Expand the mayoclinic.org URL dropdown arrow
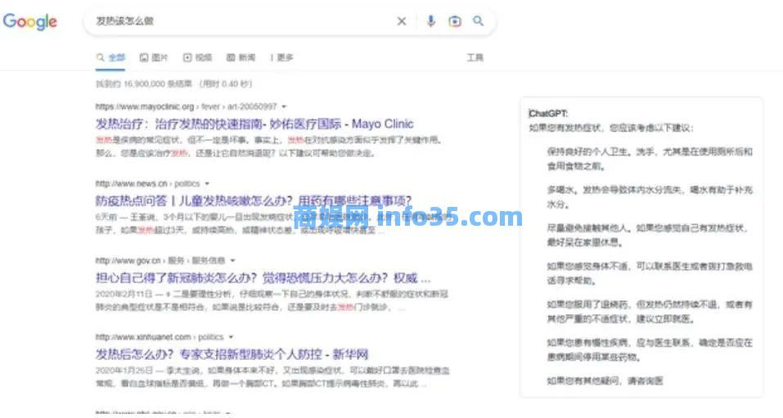The width and height of the screenshot is (783, 418). pos(284,106)
